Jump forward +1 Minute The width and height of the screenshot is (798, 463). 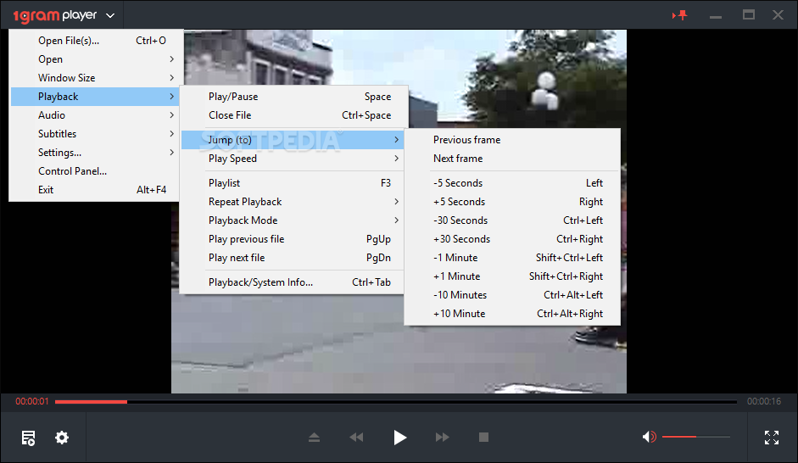point(512,276)
